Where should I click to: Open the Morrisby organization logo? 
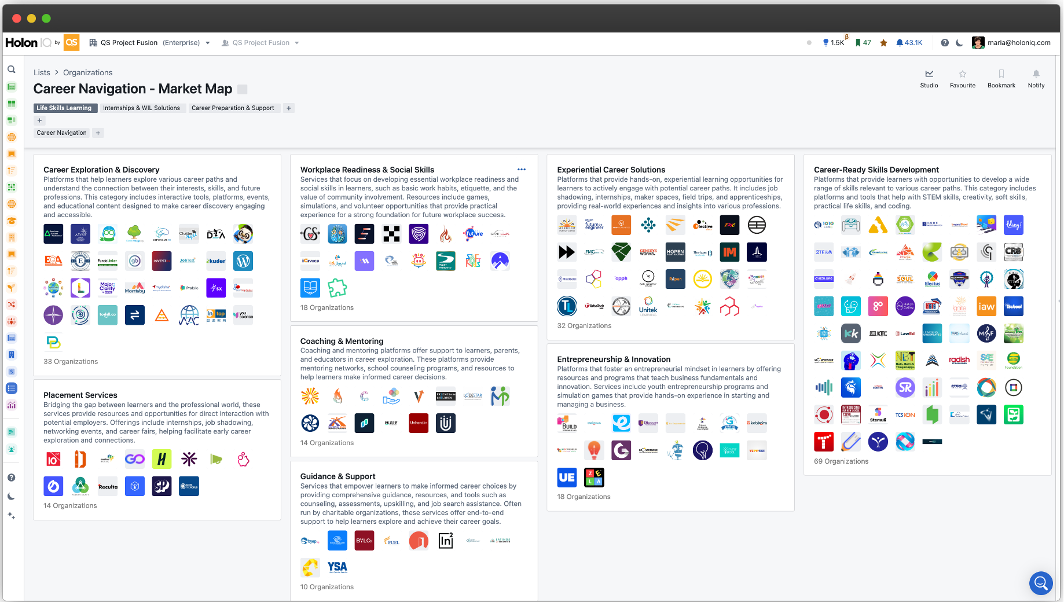[x=135, y=288]
